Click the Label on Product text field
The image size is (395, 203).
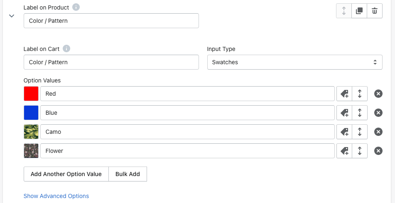(111, 21)
